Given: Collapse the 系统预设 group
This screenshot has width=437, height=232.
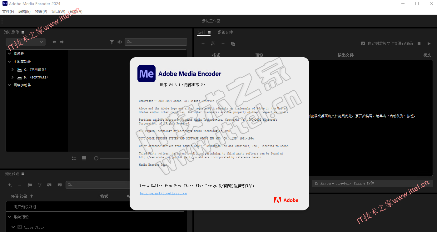Looking at the screenshot, I should pos(9,217).
